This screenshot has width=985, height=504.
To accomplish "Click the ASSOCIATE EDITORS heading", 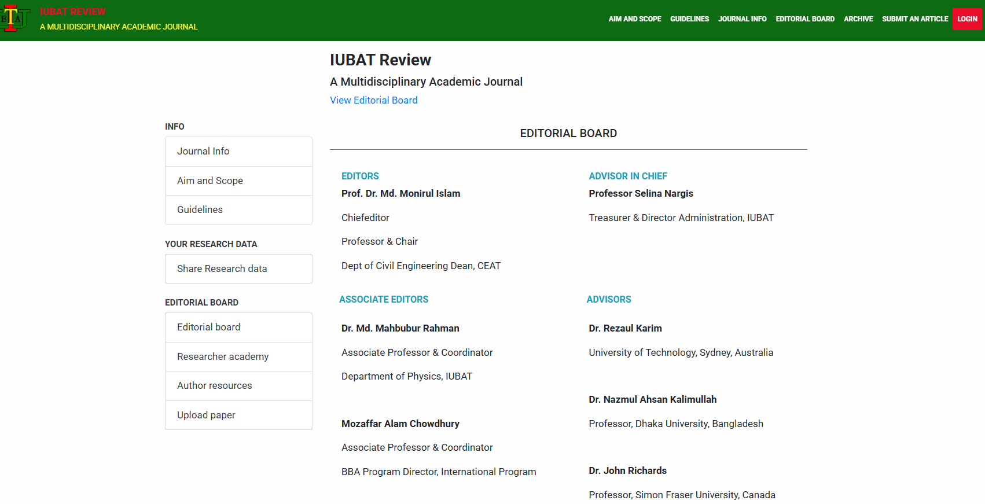I will (384, 299).
